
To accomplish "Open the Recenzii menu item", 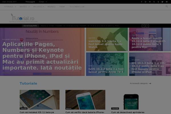I will [51, 7].
